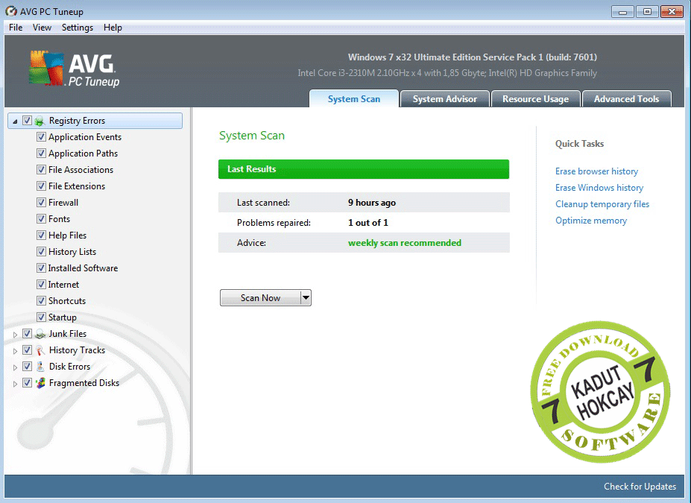Click the Scan Now button

tap(260, 298)
